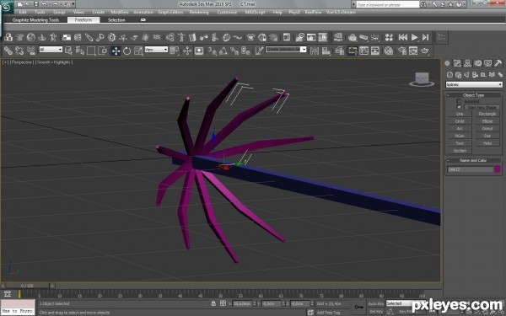Toggle the Angle Snap icon
Screen dimensions: 506x316
pos(223,51)
